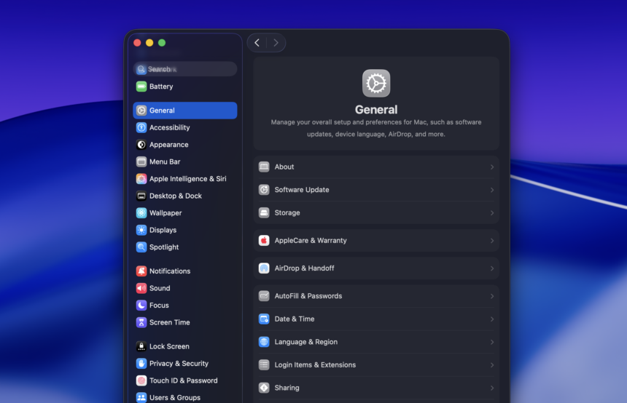Viewport: 627px width, 403px height.
Task: Click the Search field in the sidebar
Action: (184, 69)
